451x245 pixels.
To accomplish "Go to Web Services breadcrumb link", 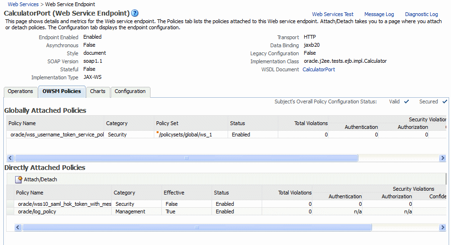I will (23, 4).
